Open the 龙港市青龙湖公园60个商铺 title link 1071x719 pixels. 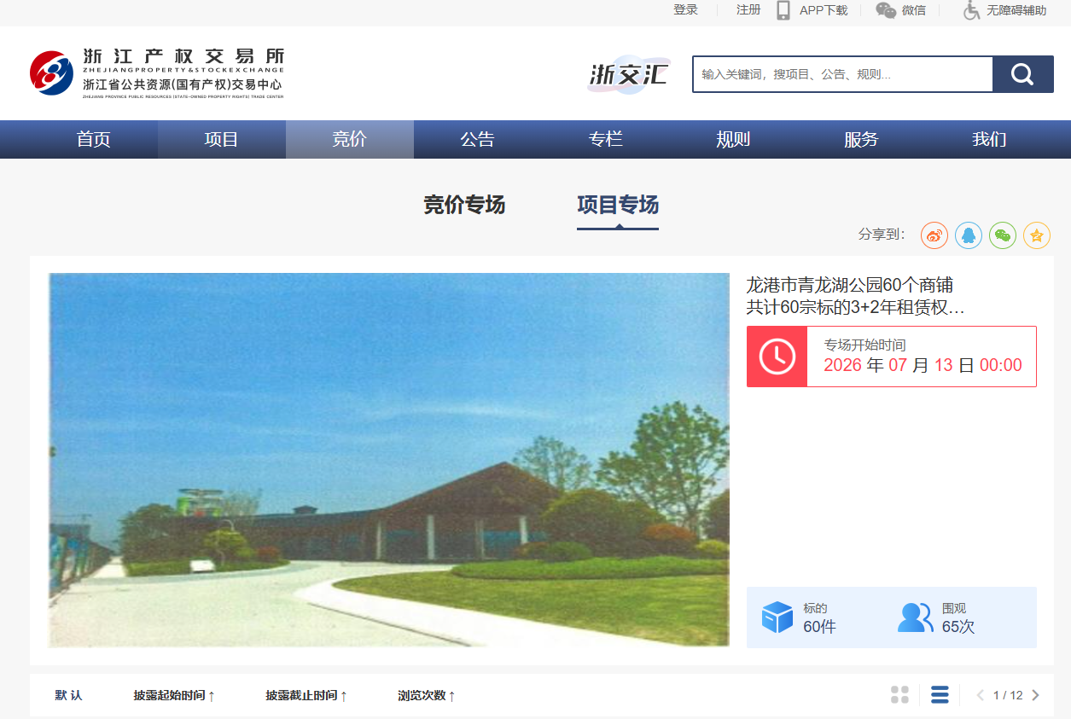click(856, 296)
